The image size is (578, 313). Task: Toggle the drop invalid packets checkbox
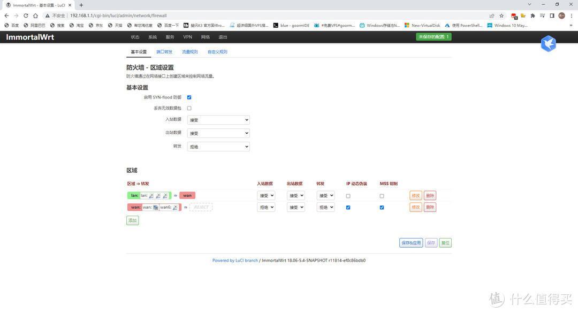coord(189,108)
